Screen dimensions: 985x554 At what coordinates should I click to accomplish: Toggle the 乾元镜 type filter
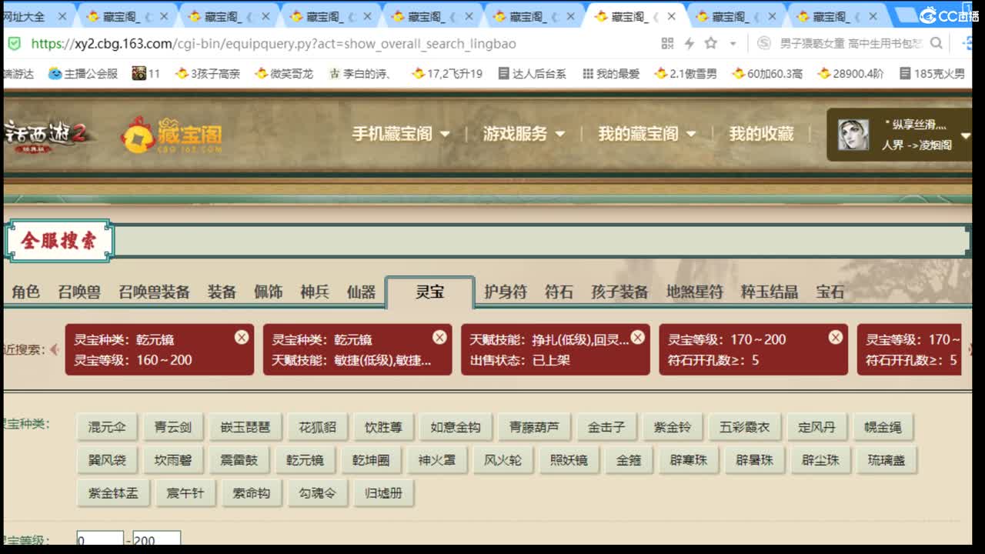[x=305, y=460]
